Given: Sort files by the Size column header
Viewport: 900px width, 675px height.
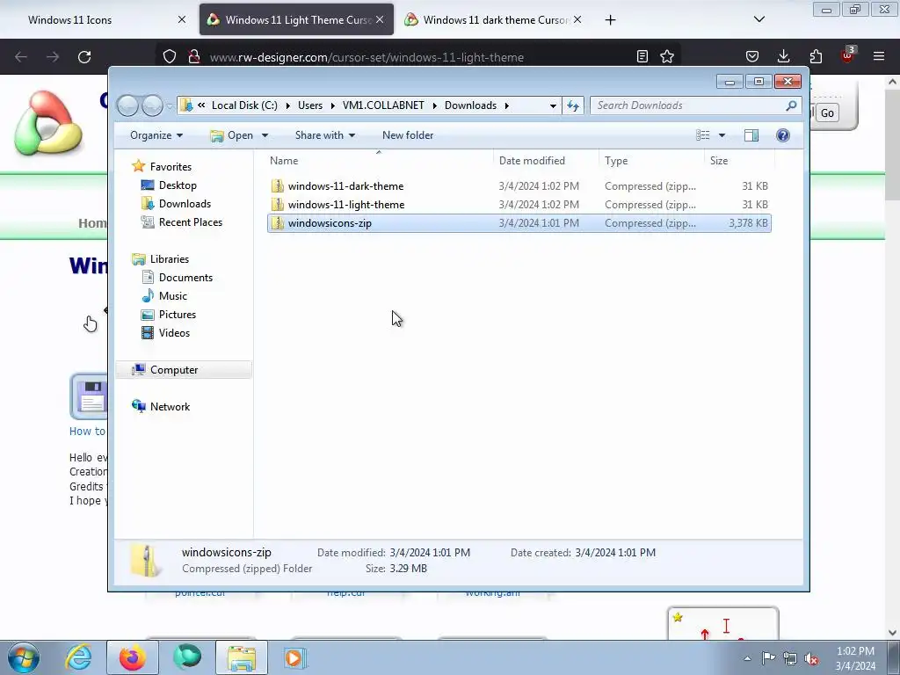Looking at the screenshot, I should coord(739,161).
